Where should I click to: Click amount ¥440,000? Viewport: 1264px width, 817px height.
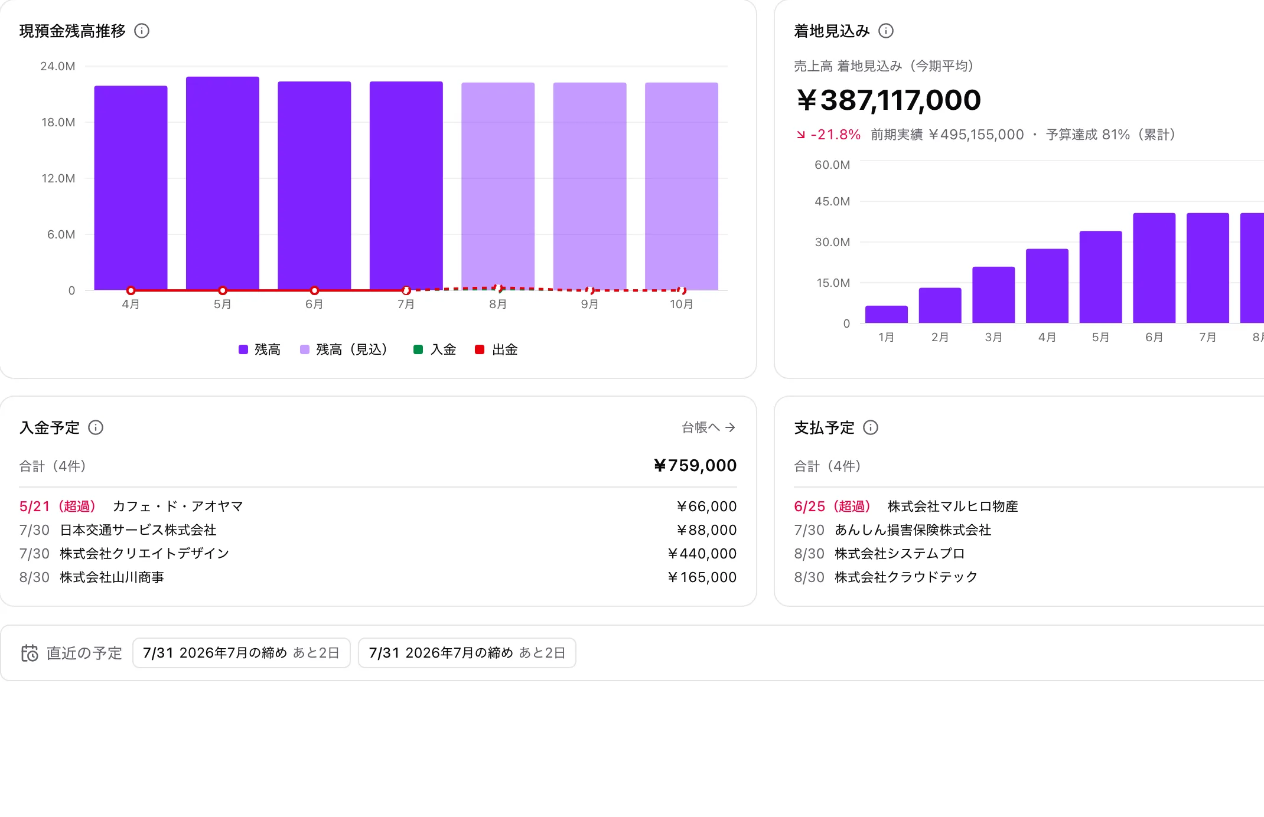(702, 554)
